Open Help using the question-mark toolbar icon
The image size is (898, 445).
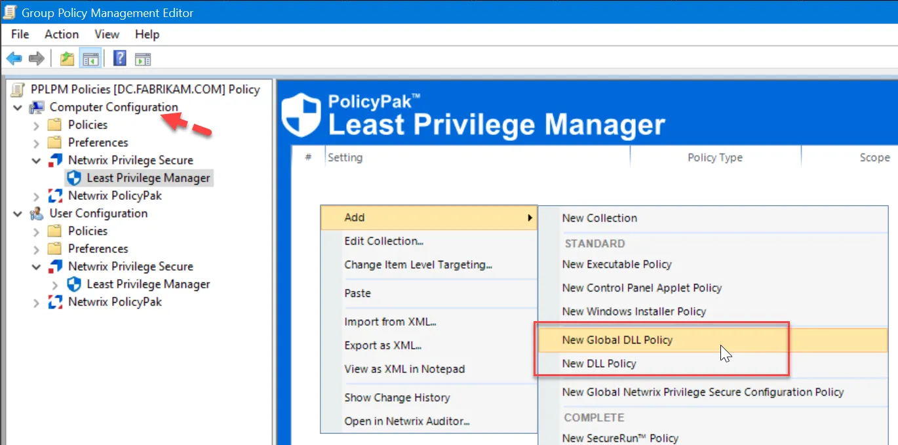[119, 58]
